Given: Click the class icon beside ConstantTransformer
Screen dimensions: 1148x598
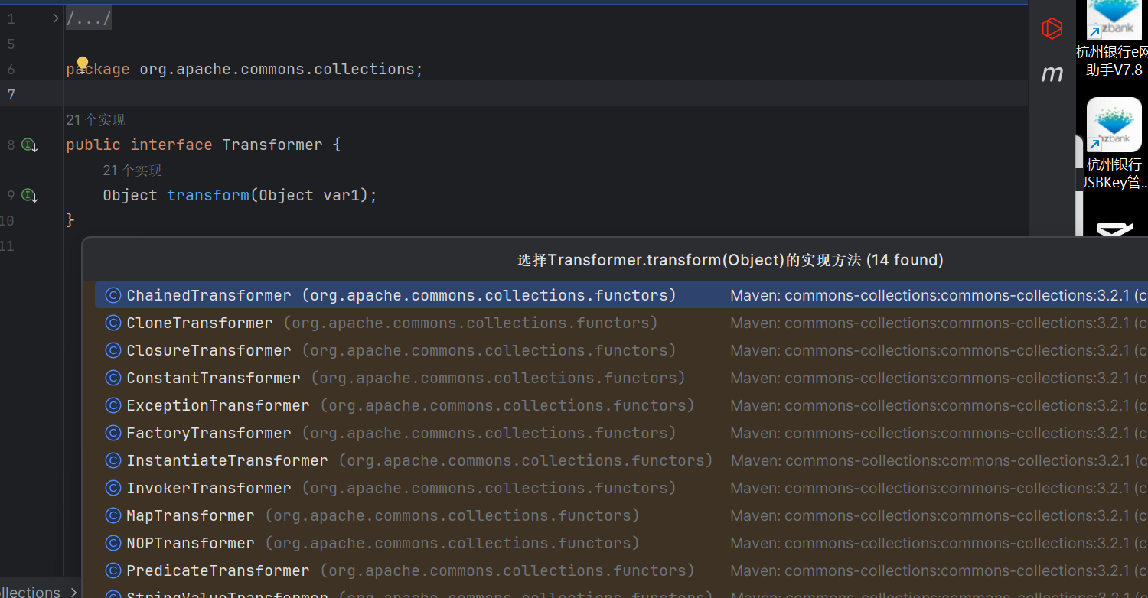Looking at the screenshot, I should 113,378.
